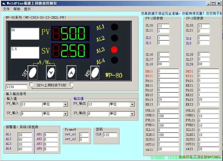Image resolution: width=223 pixels, height=161 pixels.
Task: Click the SV_输出 value field
Action: (98, 114)
